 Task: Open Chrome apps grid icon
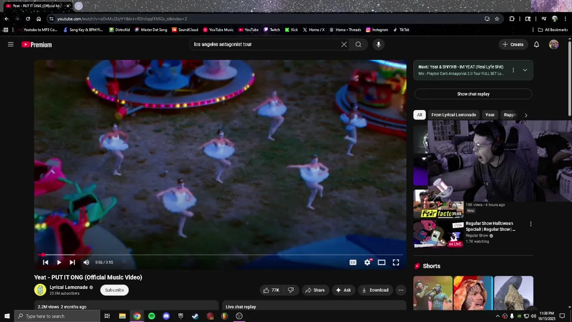click(5, 30)
